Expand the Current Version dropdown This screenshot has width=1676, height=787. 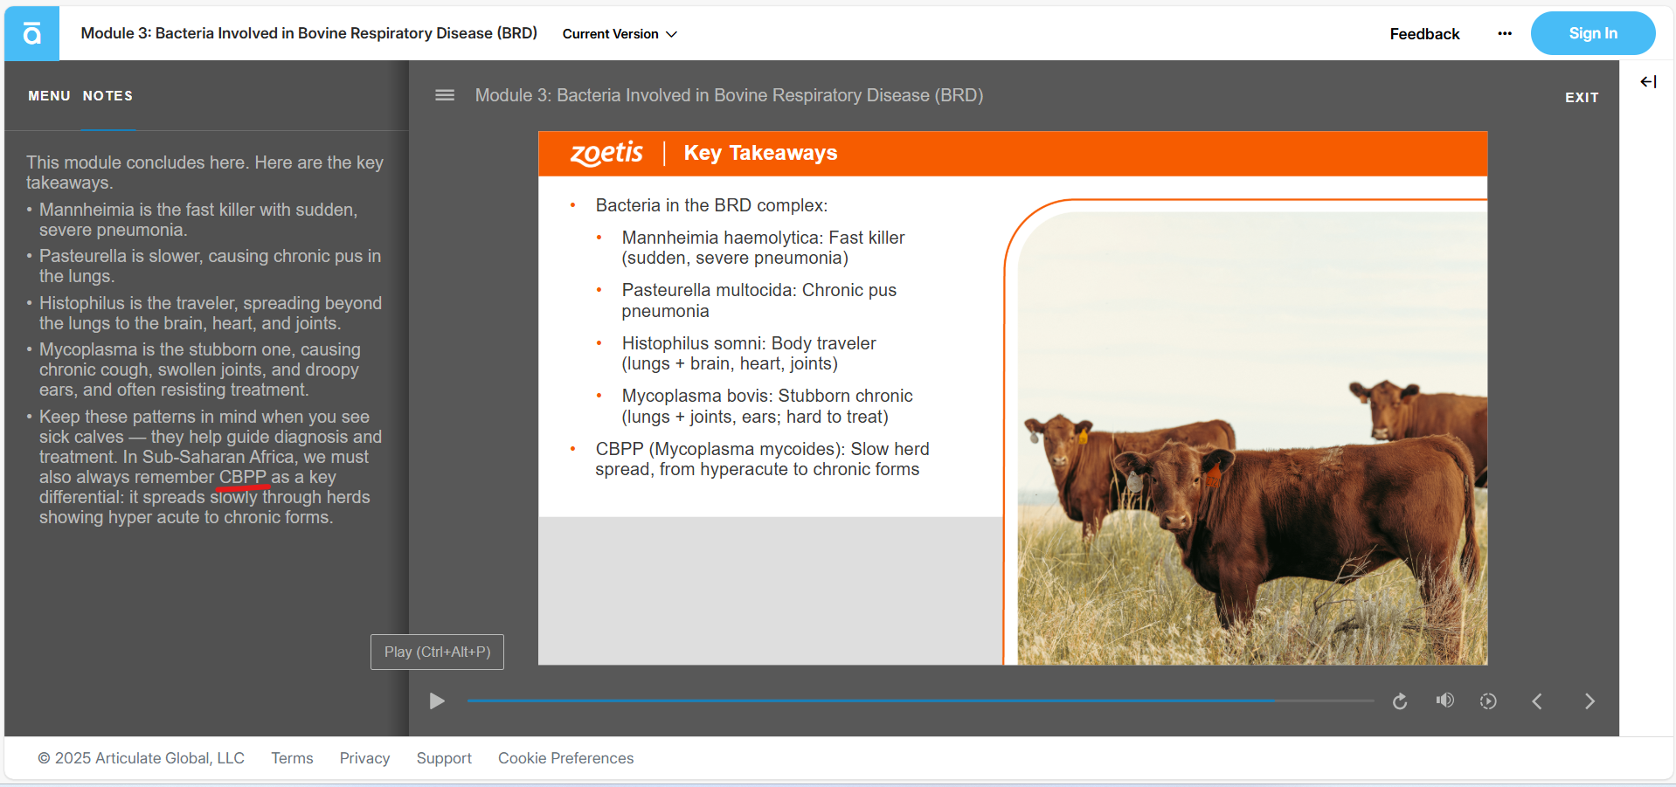tap(620, 34)
